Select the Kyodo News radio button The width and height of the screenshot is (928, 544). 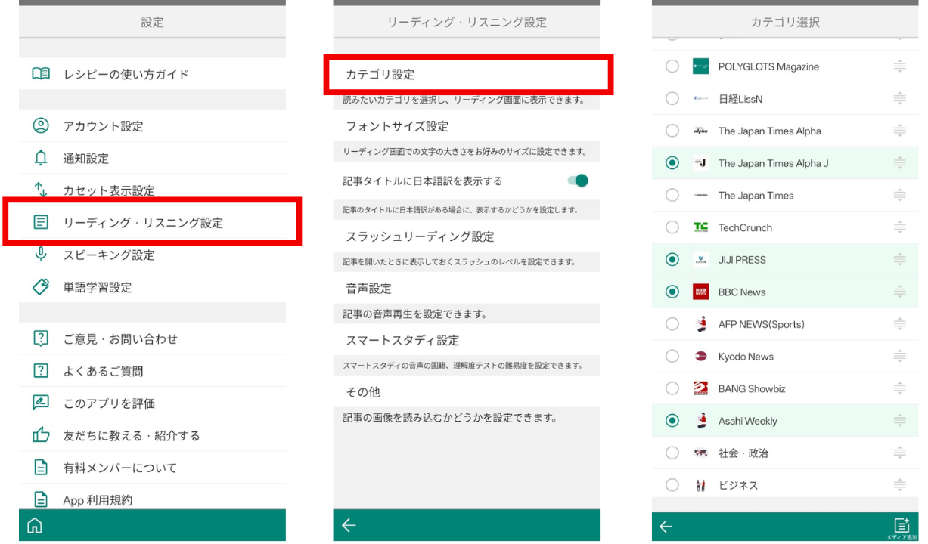tap(672, 357)
